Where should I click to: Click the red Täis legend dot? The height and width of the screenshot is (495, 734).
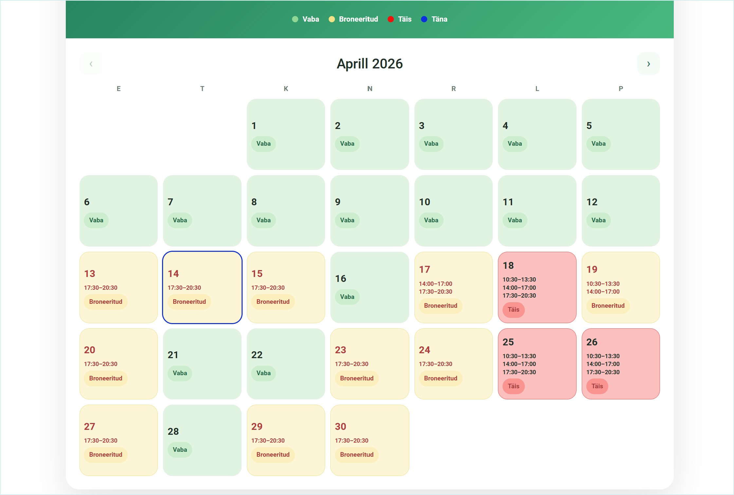(x=391, y=19)
